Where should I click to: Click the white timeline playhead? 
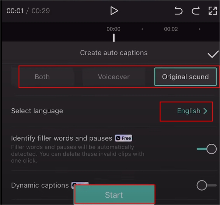click(x=114, y=38)
